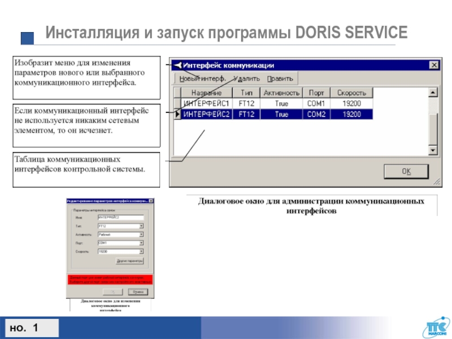This screenshot has width=452, height=339.
Task: Close the parameter edit dialog with X
Action: (151, 201)
